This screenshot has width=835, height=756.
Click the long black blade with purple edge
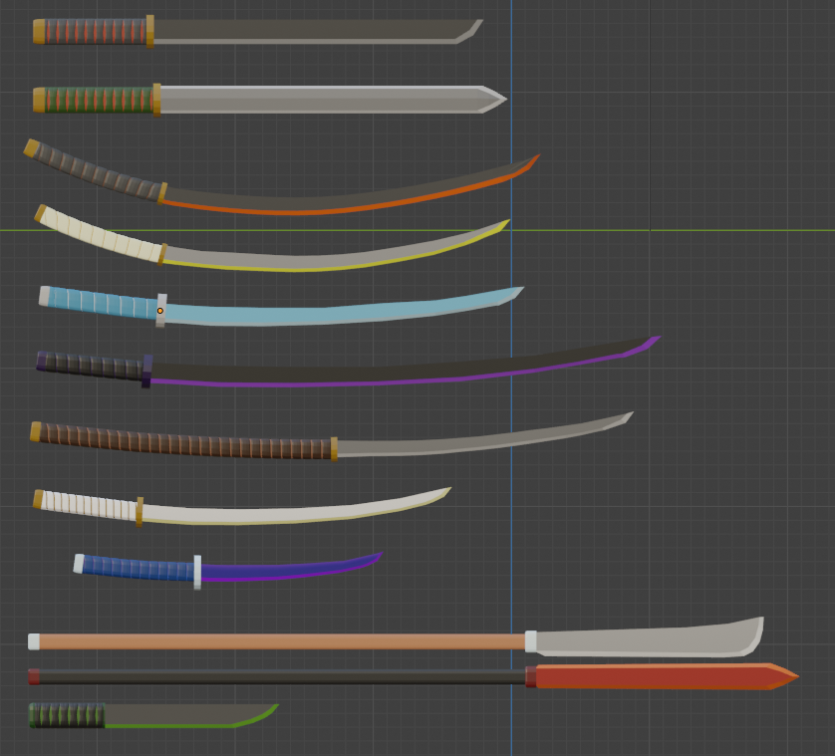click(399, 373)
